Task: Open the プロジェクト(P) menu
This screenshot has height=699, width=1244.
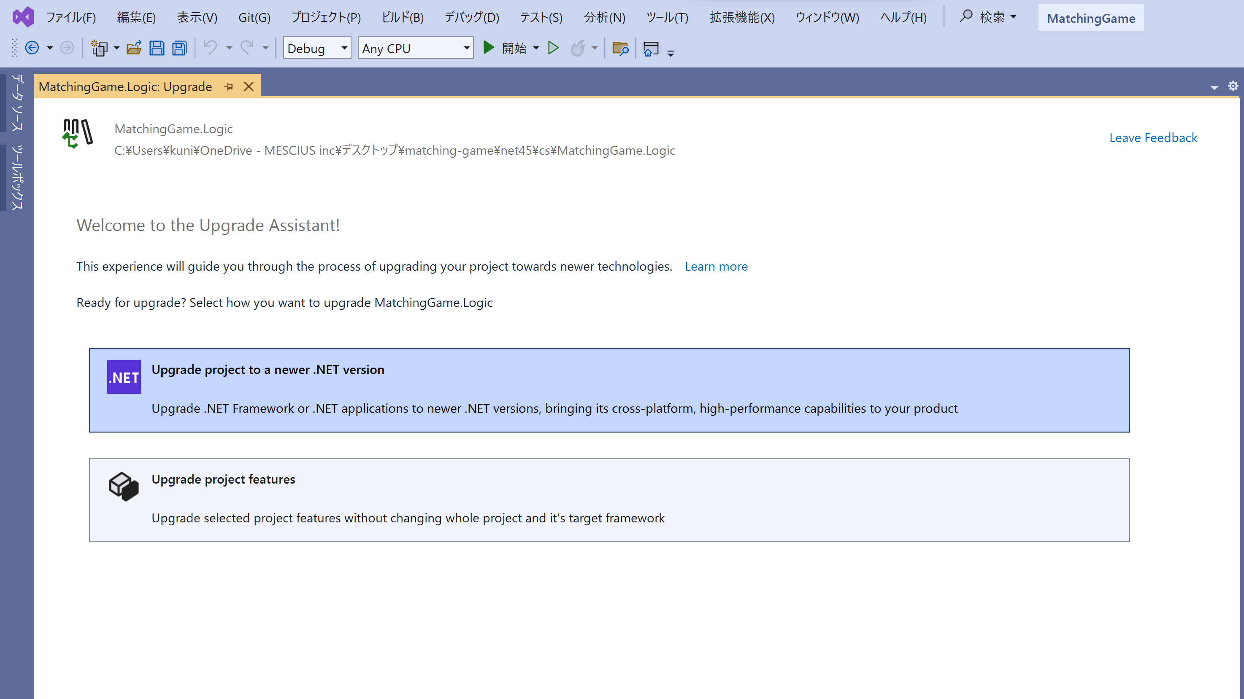Action: click(326, 17)
